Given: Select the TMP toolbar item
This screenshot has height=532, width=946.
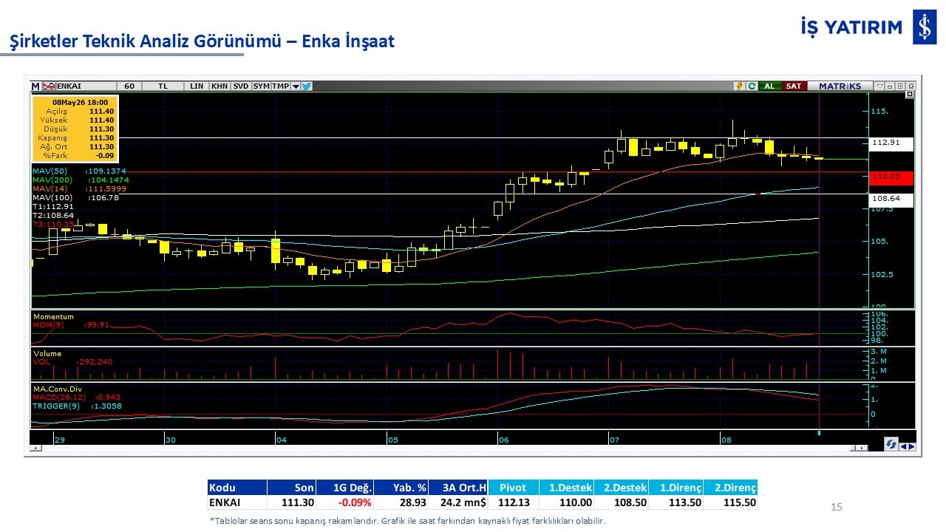Looking at the screenshot, I should click(x=281, y=86).
